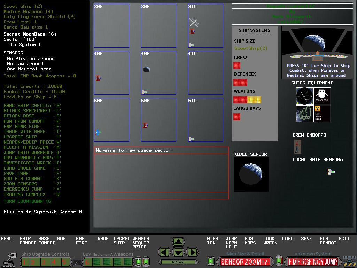Click the red ship in sector 408

point(98,78)
